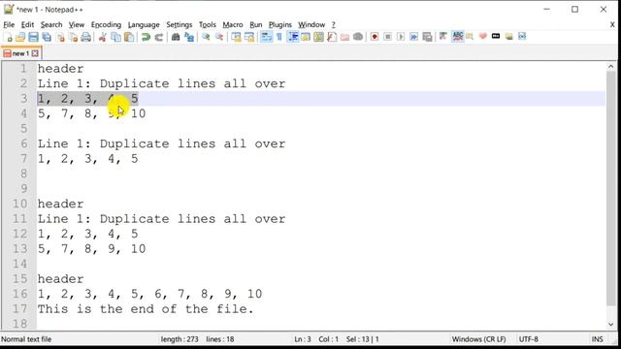Close document using menu bar X button
Viewport: 621px width, 349px height.
coord(612,24)
